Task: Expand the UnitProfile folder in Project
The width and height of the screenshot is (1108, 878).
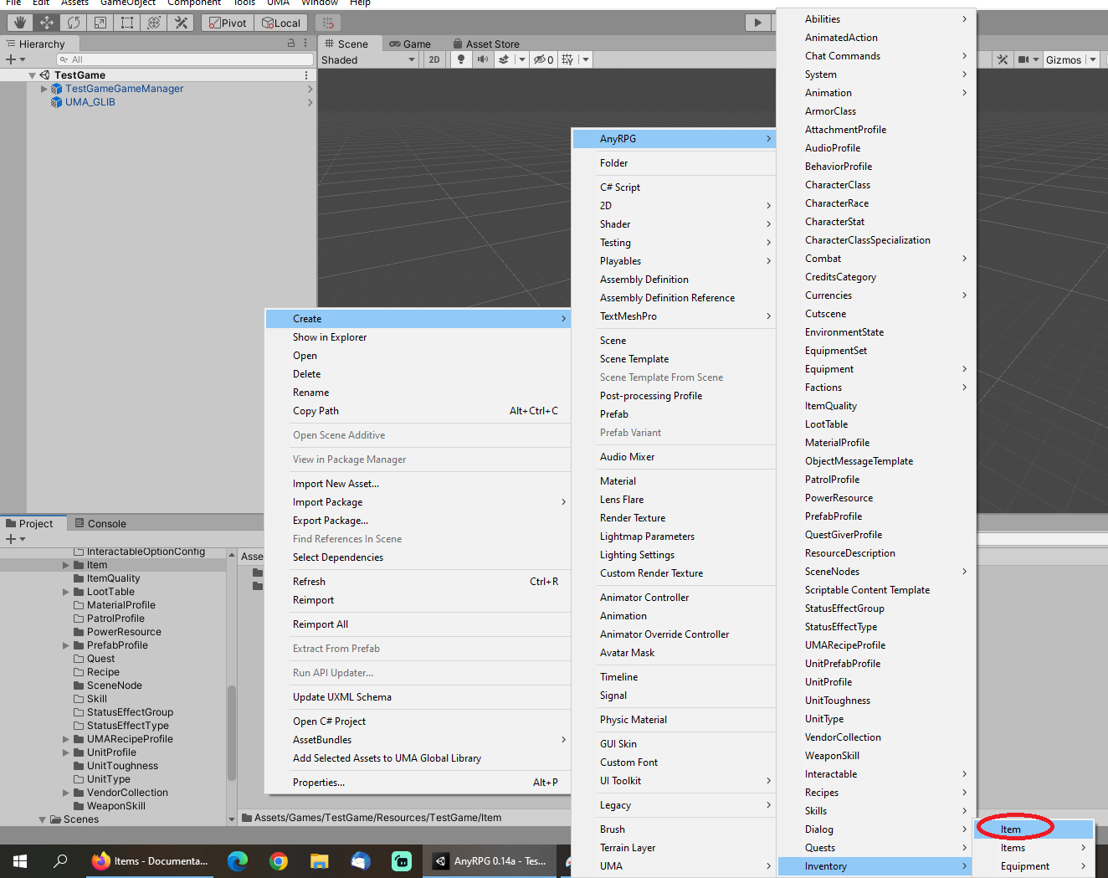Action: pyautogui.click(x=66, y=752)
